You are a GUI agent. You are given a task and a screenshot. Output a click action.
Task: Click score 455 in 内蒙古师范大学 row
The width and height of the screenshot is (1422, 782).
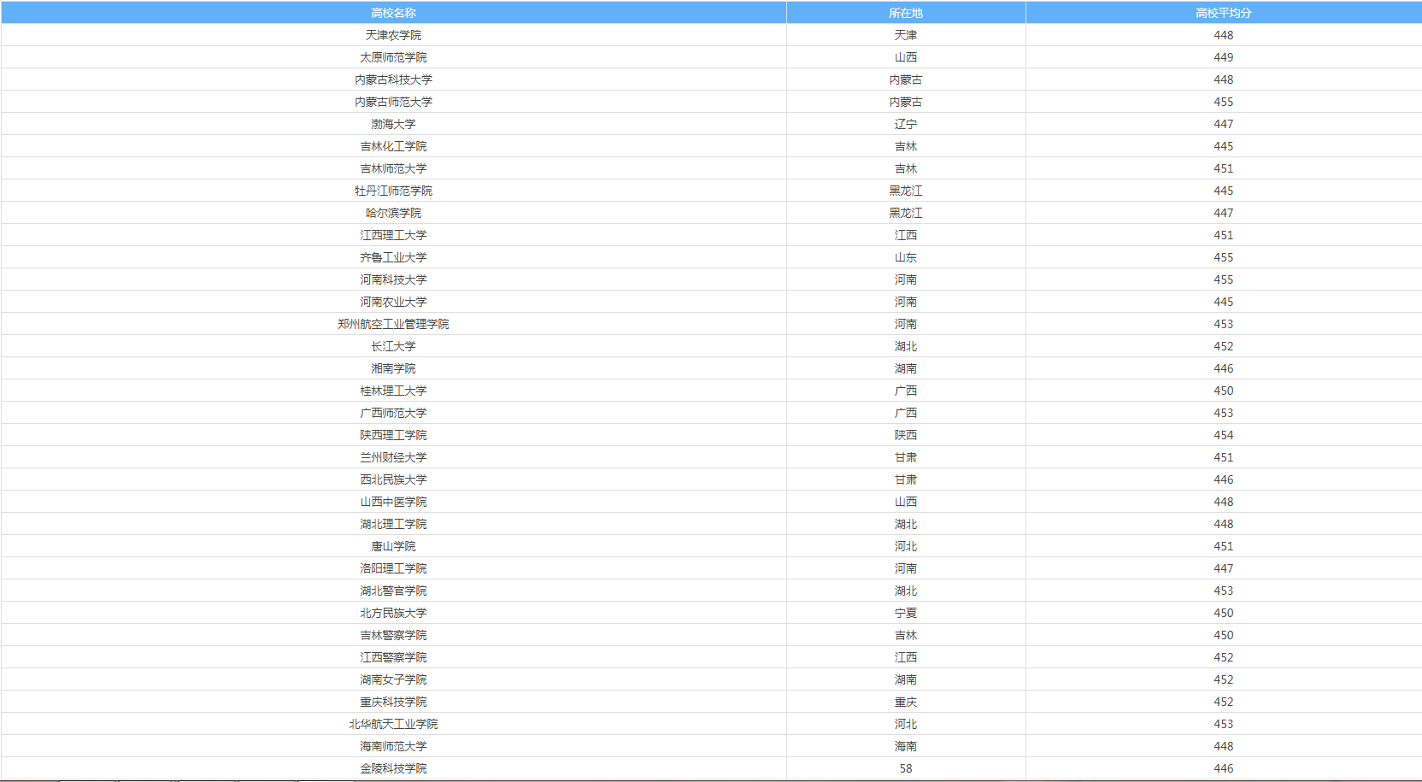click(1224, 102)
